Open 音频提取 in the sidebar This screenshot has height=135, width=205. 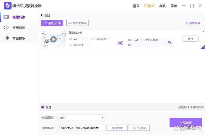[x=19, y=38]
